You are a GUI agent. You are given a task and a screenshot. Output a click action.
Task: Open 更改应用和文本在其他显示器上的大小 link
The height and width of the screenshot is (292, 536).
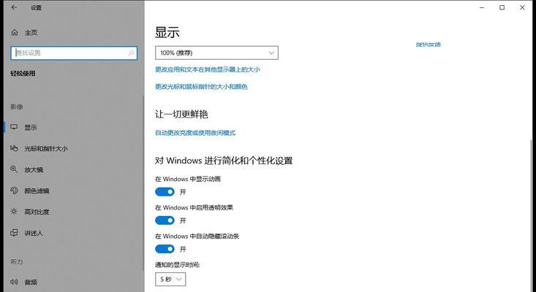[x=208, y=69]
